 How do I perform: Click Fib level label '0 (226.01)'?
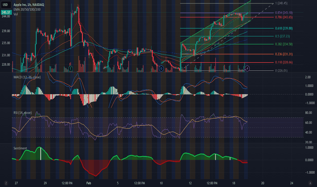point(281,71)
